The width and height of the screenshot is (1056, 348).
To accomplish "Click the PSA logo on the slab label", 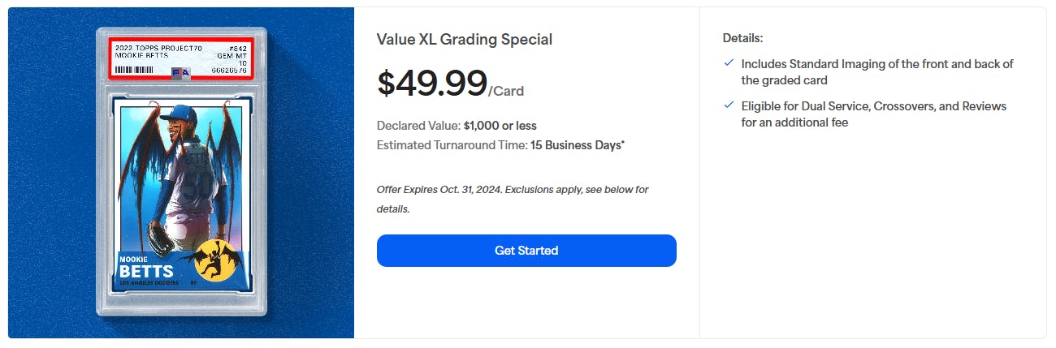I will [182, 71].
